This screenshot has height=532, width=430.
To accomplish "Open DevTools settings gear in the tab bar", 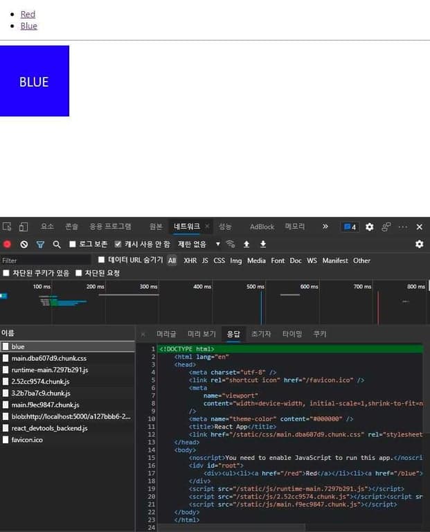I will pyautogui.click(x=369, y=227).
